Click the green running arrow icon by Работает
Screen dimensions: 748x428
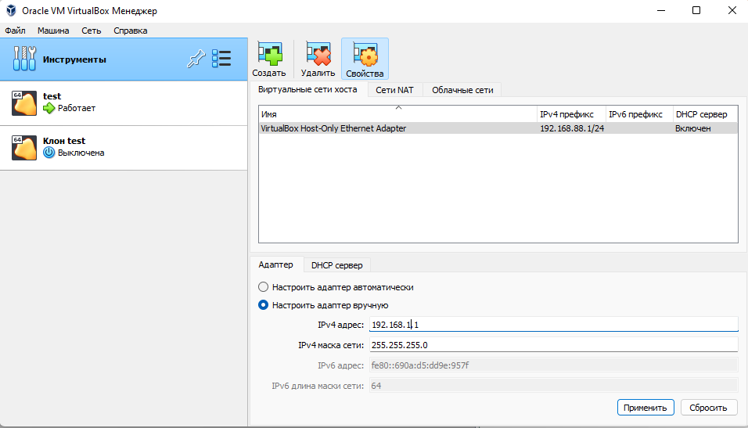[49, 108]
